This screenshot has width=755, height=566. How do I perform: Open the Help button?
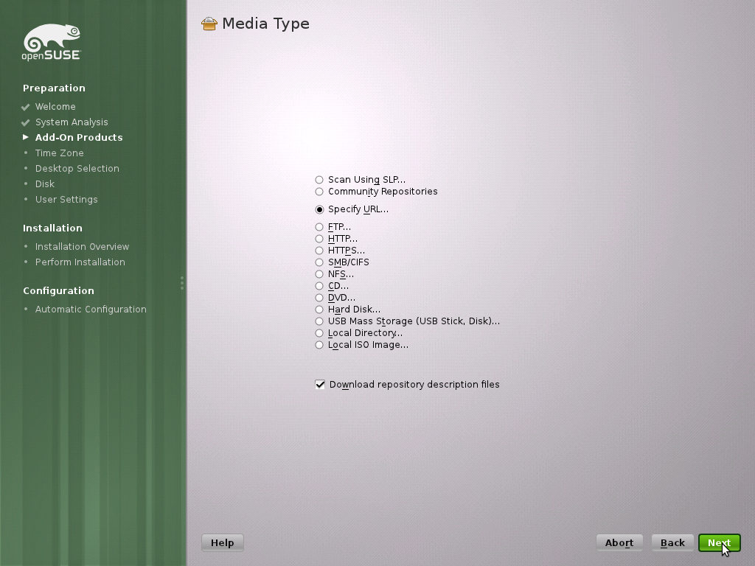coord(223,543)
